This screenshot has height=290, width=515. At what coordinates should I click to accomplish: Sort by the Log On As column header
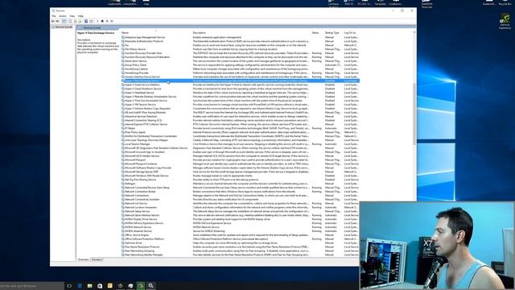click(x=350, y=33)
